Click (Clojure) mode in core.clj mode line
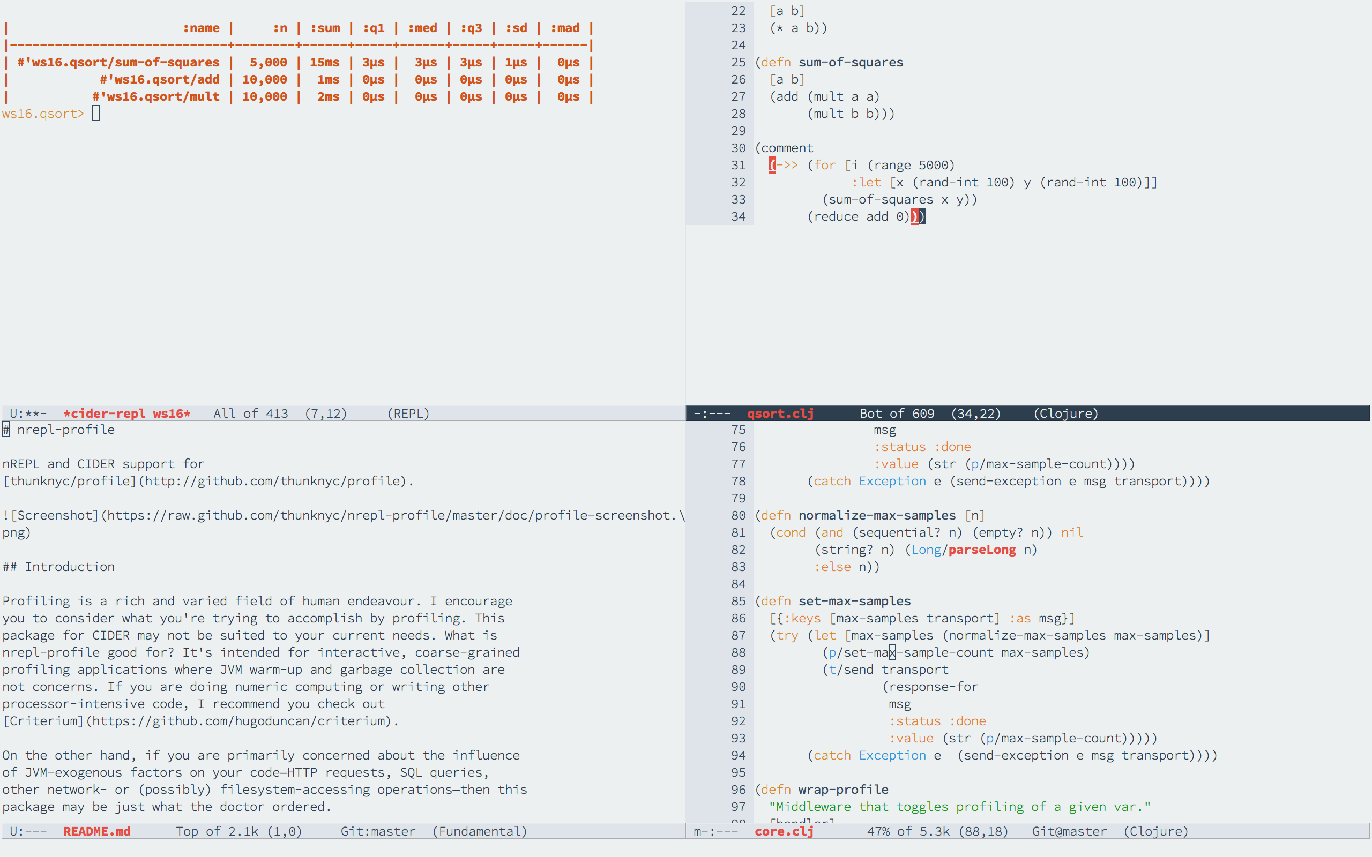Screen dimensions: 1372x857 tap(1156, 831)
